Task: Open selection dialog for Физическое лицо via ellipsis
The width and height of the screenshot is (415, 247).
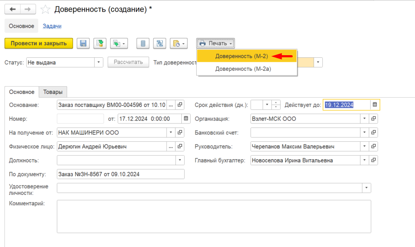Action: point(171,146)
